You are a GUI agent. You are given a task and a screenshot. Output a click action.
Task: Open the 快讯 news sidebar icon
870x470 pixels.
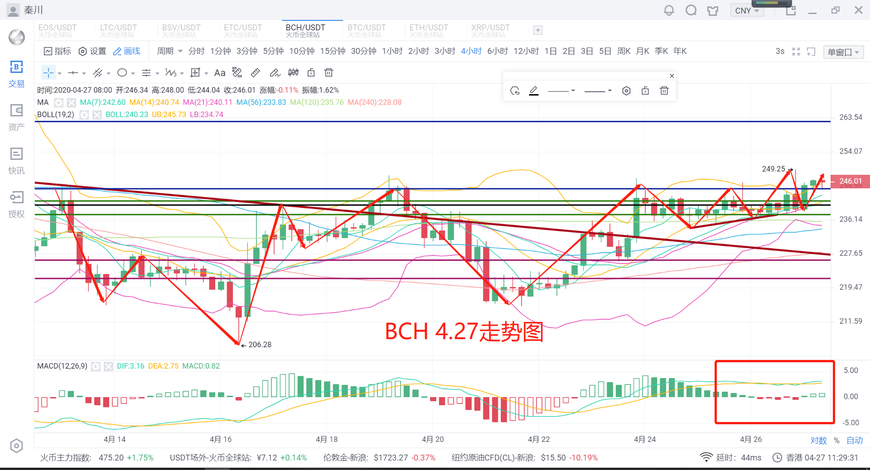[16, 161]
